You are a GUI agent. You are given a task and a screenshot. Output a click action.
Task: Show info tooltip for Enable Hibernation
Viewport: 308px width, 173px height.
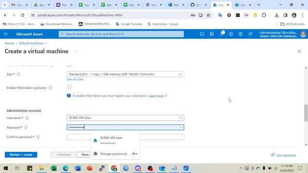tap(50, 87)
